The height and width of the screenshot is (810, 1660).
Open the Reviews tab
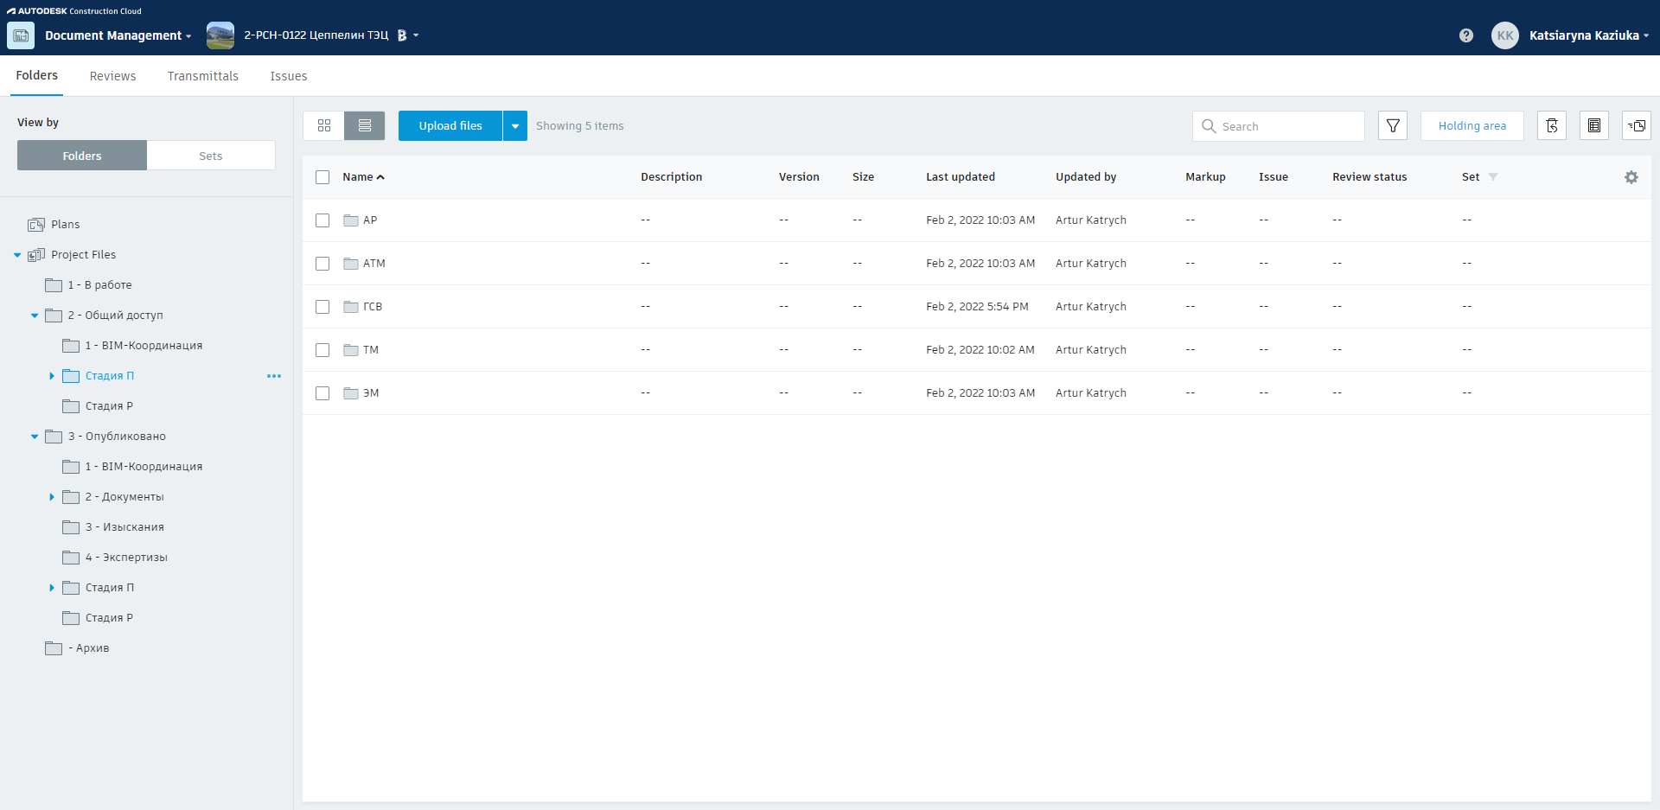pyautogui.click(x=112, y=76)
